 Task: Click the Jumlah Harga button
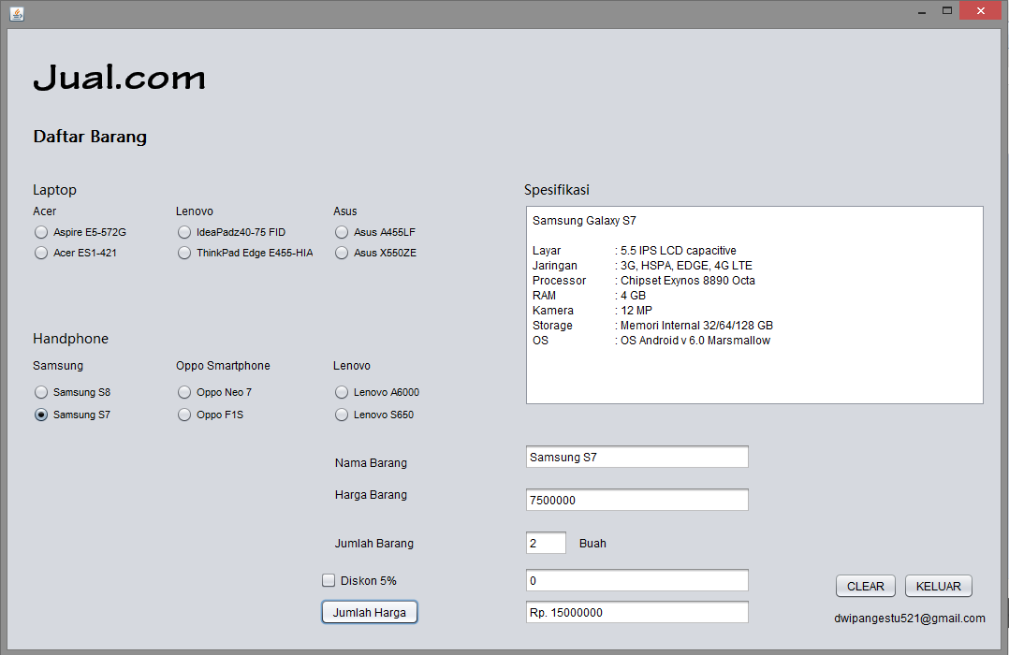[x=370, y=613]
